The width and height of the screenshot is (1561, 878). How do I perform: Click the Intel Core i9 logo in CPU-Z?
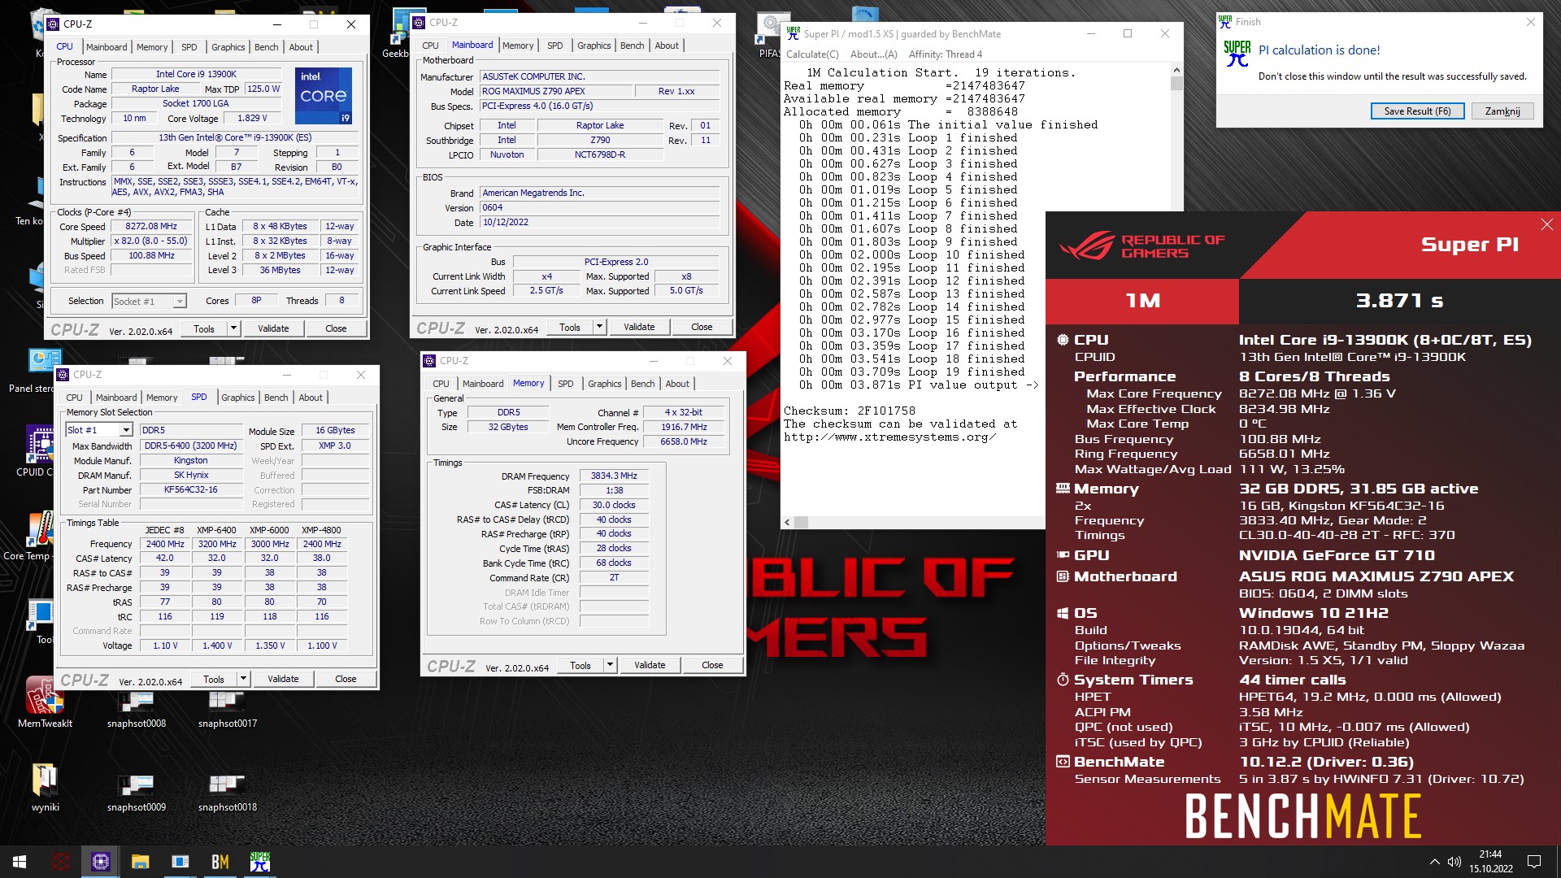tap(323, 95)
